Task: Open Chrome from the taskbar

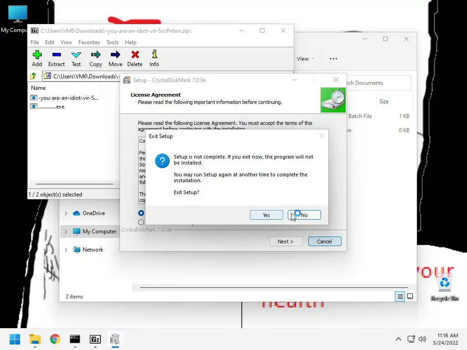Action: coord(55,339)
